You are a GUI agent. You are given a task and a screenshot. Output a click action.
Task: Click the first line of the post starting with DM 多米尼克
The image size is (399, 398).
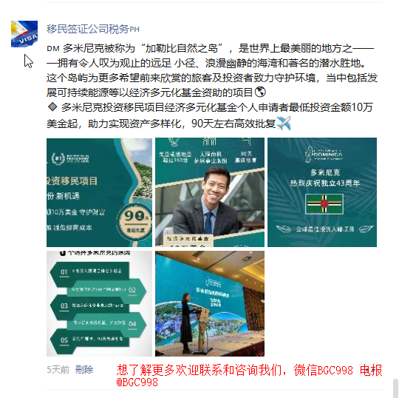pyautogui.click(x=210, y=48)
